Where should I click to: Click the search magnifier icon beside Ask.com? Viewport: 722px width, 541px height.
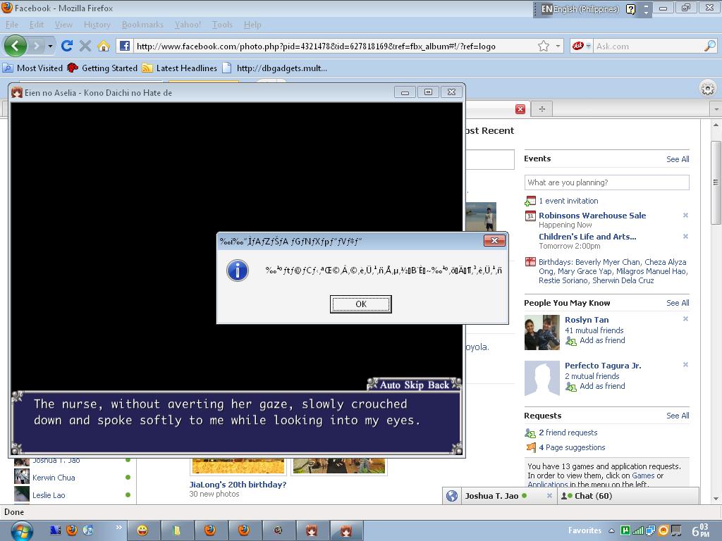pyautogui.click(x=710, y=46)
